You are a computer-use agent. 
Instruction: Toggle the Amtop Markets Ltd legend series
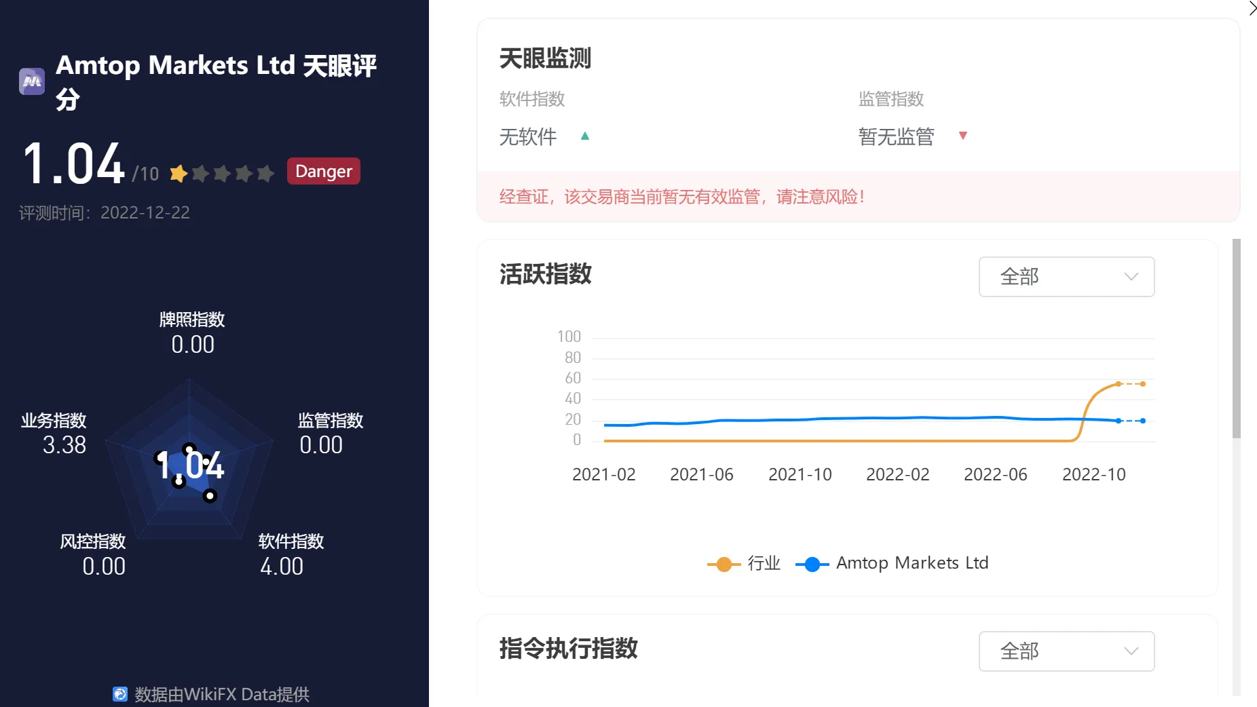click(892, 563)
